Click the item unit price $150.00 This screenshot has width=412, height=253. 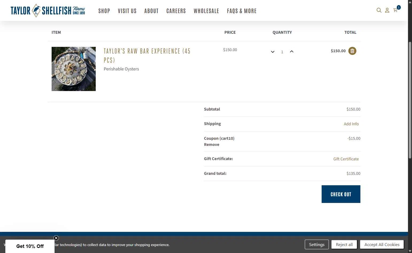230,50
